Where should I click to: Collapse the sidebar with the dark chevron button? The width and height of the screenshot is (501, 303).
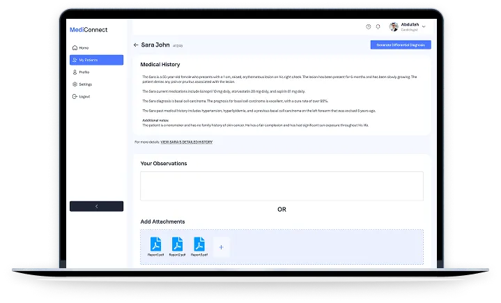(x=96, y=206)
